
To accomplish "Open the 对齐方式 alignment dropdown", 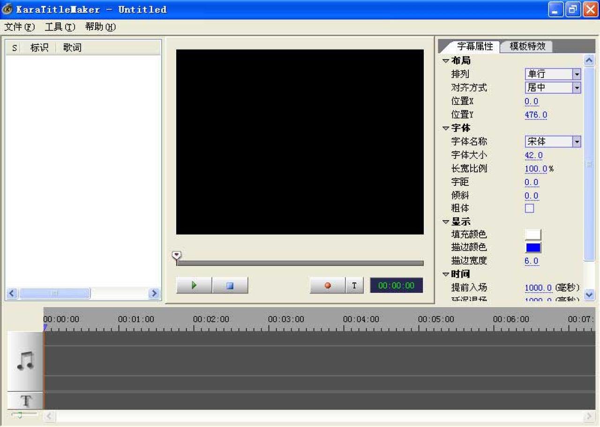I will 577,87.
